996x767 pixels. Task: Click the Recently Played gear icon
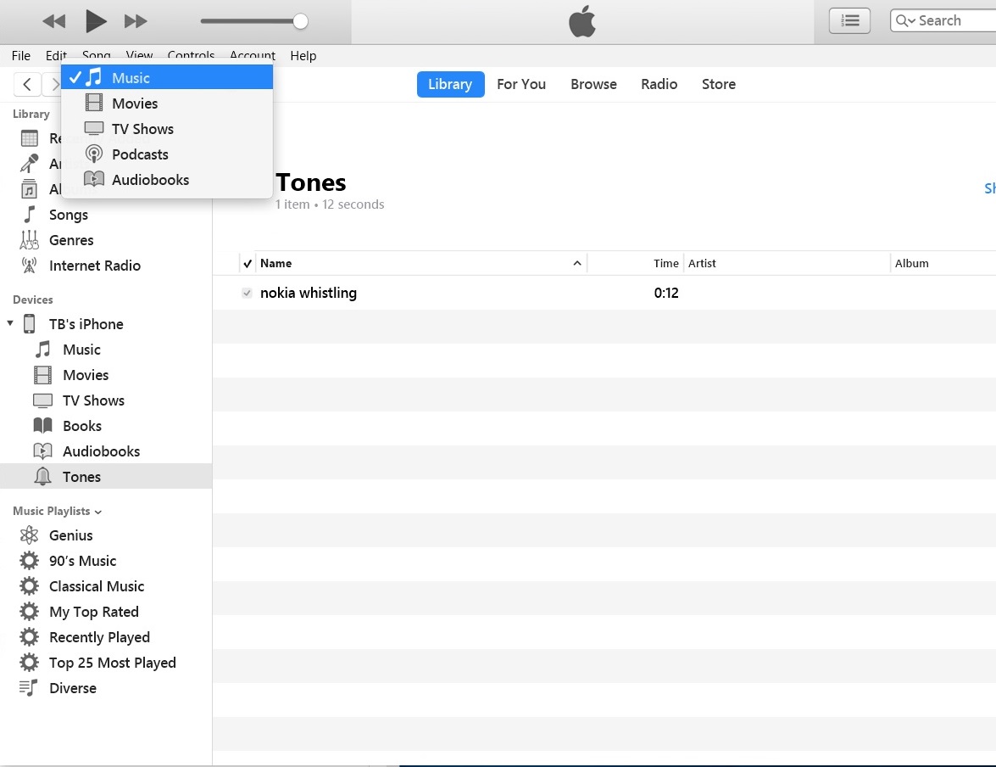pyautogui.click(x=29, y=636)
